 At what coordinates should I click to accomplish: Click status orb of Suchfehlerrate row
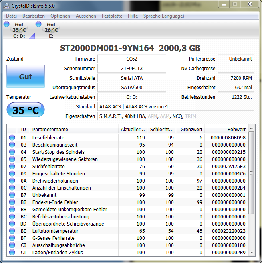pos(12,166)
